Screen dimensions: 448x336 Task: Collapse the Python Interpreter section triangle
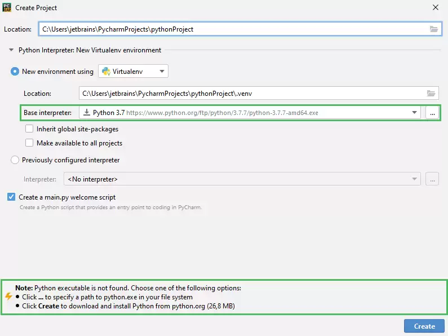coord(11,50)
